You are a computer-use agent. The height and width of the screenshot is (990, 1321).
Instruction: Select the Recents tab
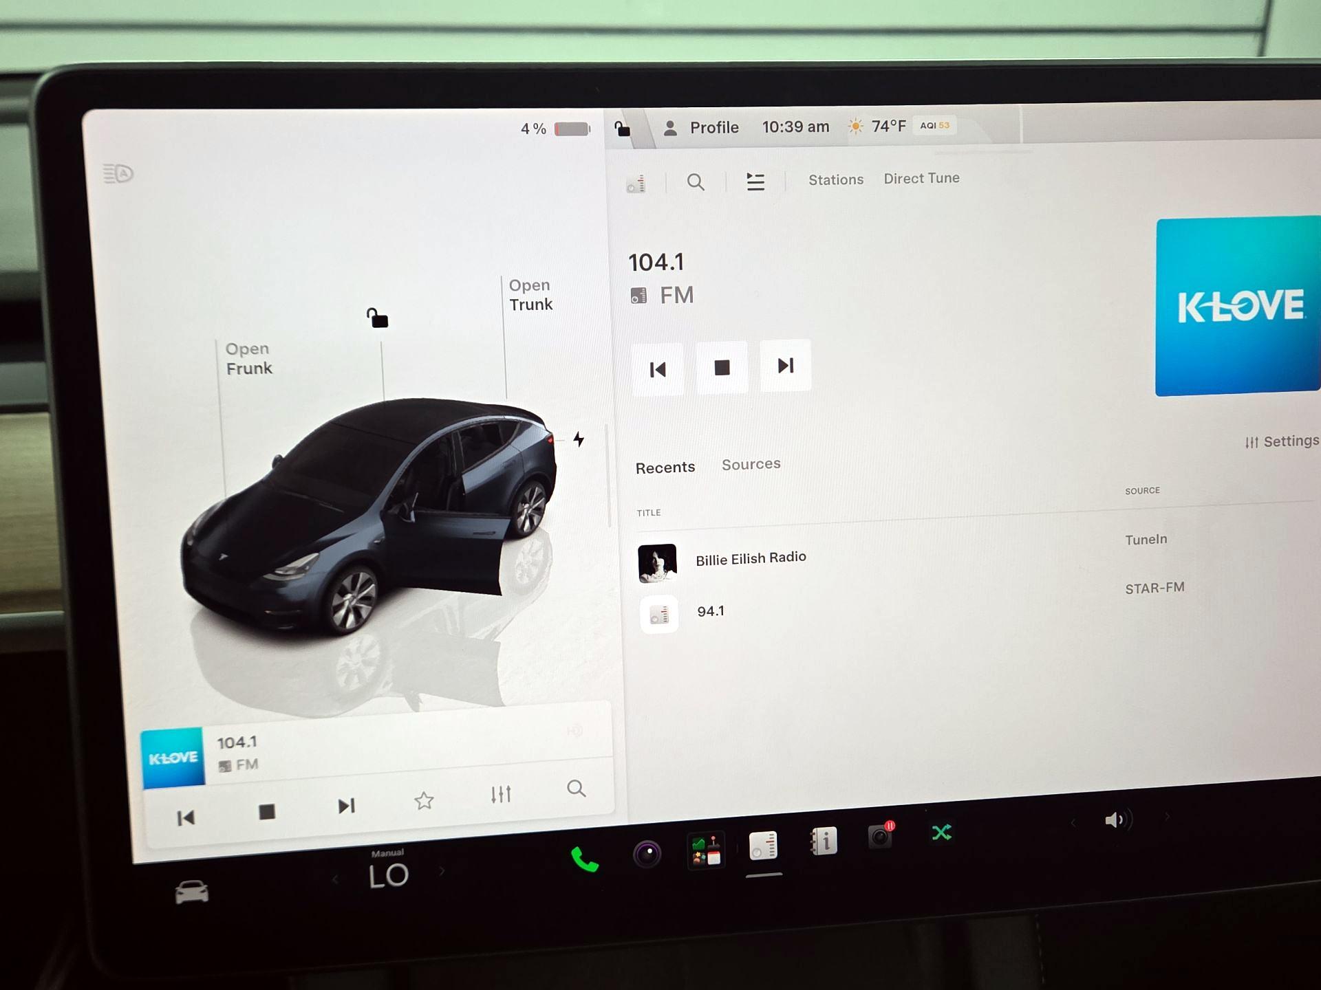[665, 467]
